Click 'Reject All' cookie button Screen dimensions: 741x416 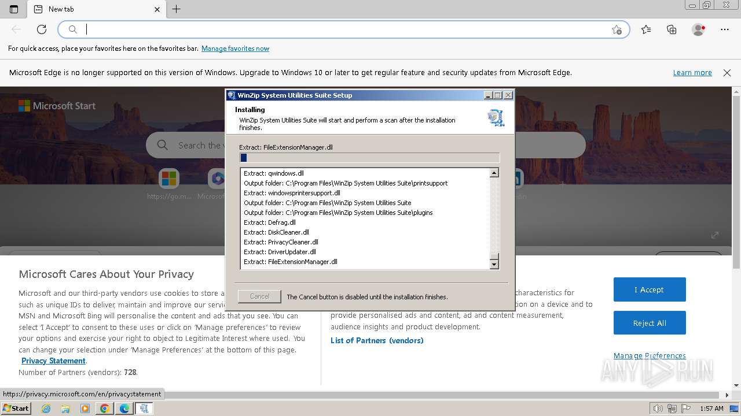tap(650, 323)
